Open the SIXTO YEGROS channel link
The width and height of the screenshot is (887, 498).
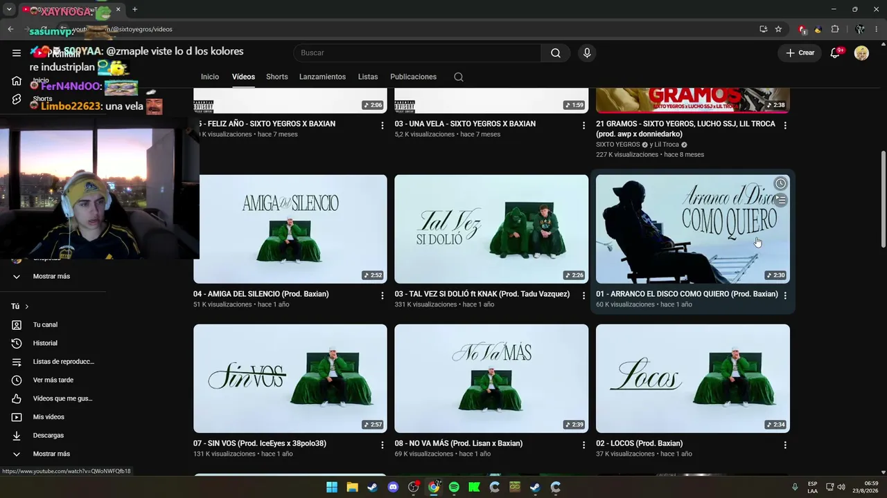[617, 145]
